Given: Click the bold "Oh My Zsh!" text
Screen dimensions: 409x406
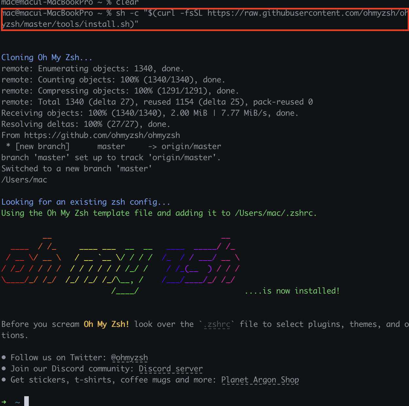Looking at the screenshot, I should pos(106,324).
